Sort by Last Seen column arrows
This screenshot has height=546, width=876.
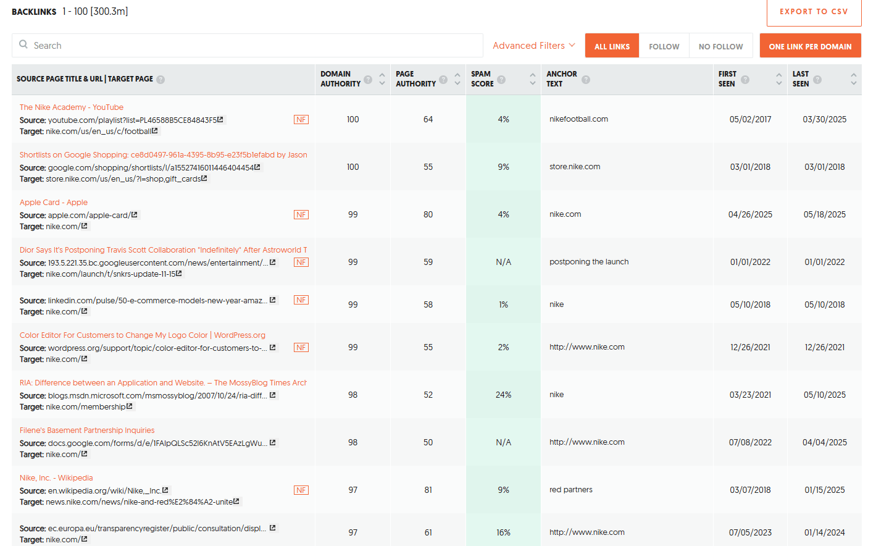(x=854, y=79)
